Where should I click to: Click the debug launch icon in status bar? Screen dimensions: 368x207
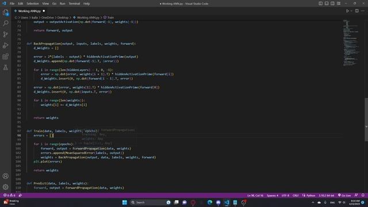(20, 195)
